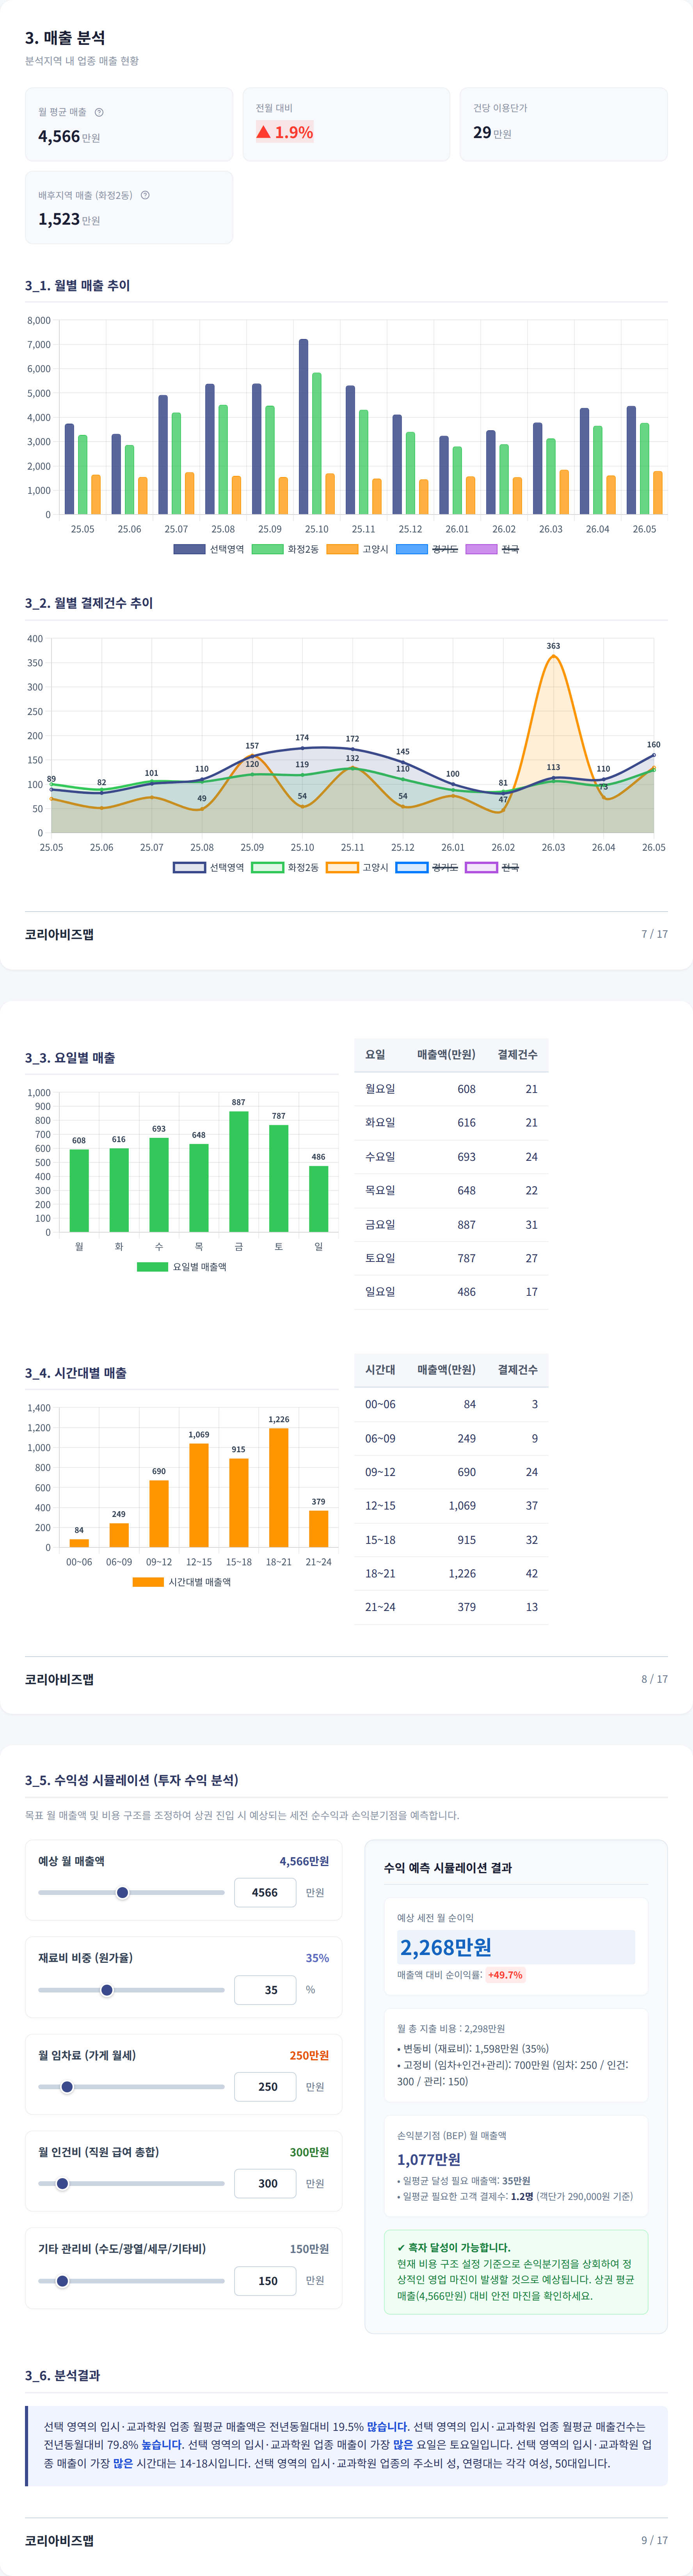Screen dimensions: 693x2576
Task: Click the +49.7% profit margin badge
Action: click(x=505, y=1975)
